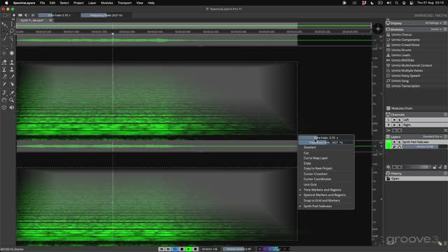The width and height of the screenshot is (448, 252).
Task: Toggle the first square button on the Right channel
Action: (x=394, y=125)
